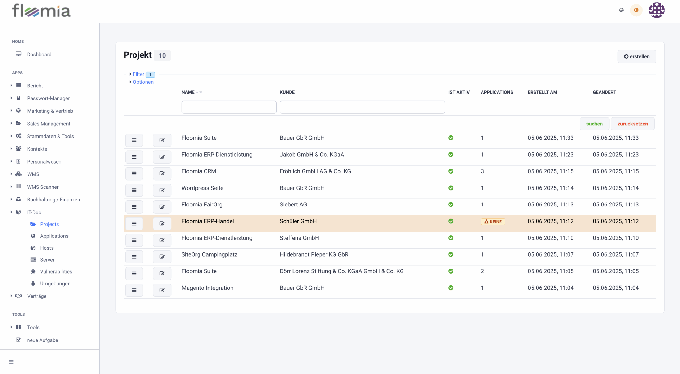
Task: Expand the Filter section
Action: coord(138,74)
